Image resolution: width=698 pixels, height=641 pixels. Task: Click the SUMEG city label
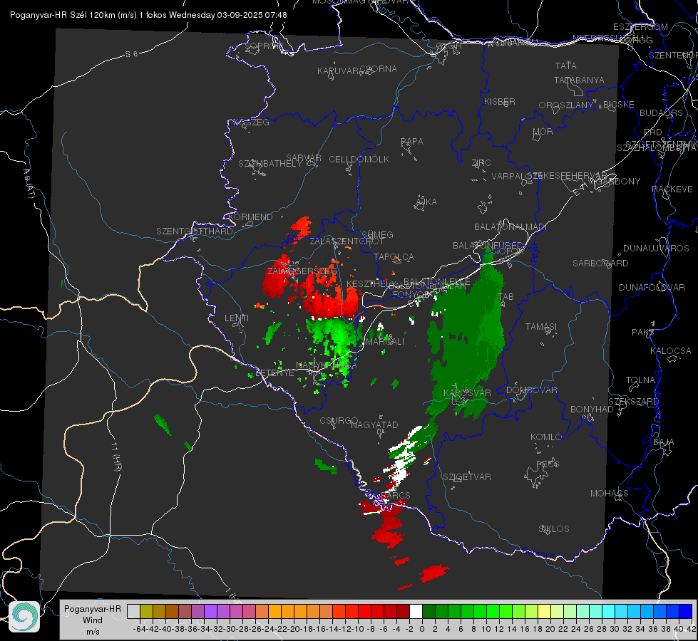(x=377, y=234)
